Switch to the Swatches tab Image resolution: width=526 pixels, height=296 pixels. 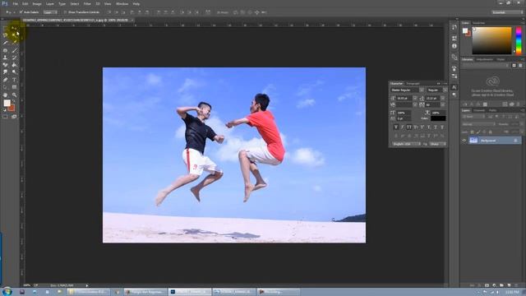pyautogui.click(x=478, y=23)
